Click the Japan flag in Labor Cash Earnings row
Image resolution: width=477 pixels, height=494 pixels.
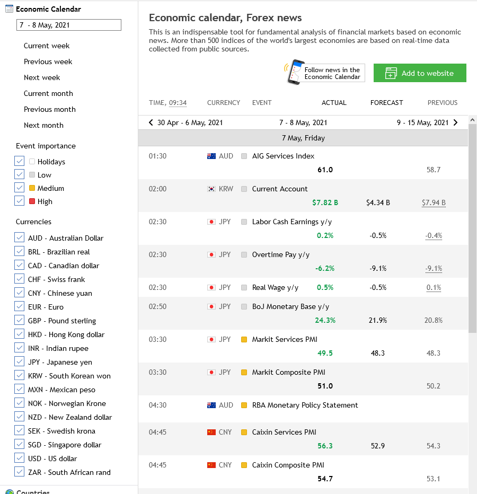pyautogui.click(x=211, y=222)
